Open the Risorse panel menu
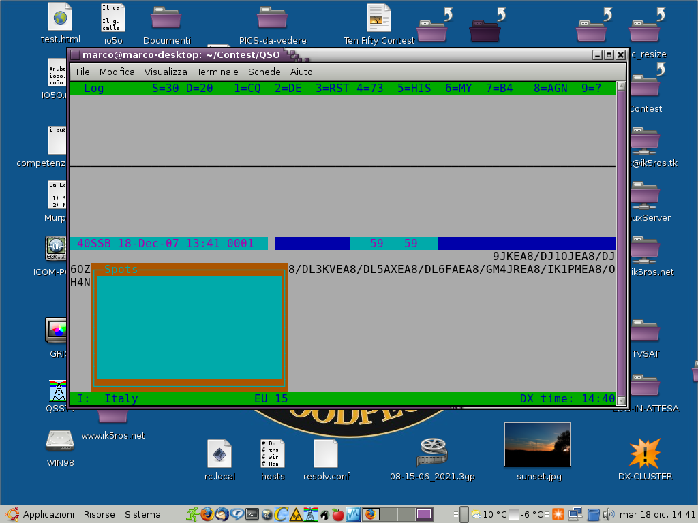698x523 pixels. tap(100, 515)
